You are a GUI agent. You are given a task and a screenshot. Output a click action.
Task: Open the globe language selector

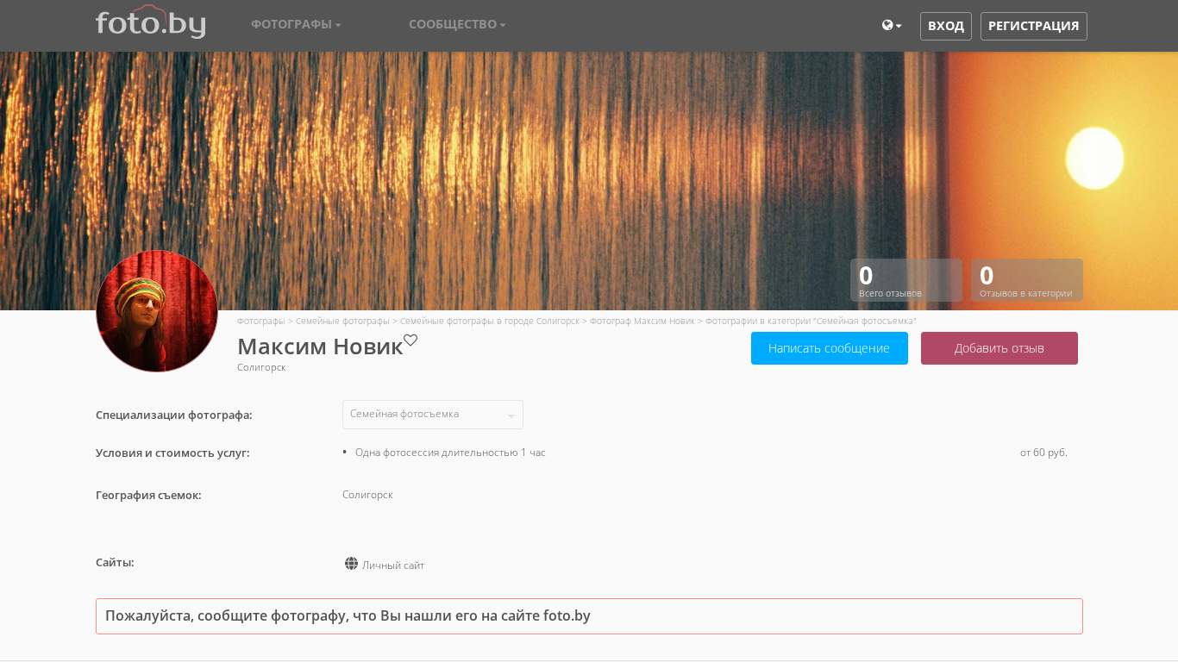point(892,26)
